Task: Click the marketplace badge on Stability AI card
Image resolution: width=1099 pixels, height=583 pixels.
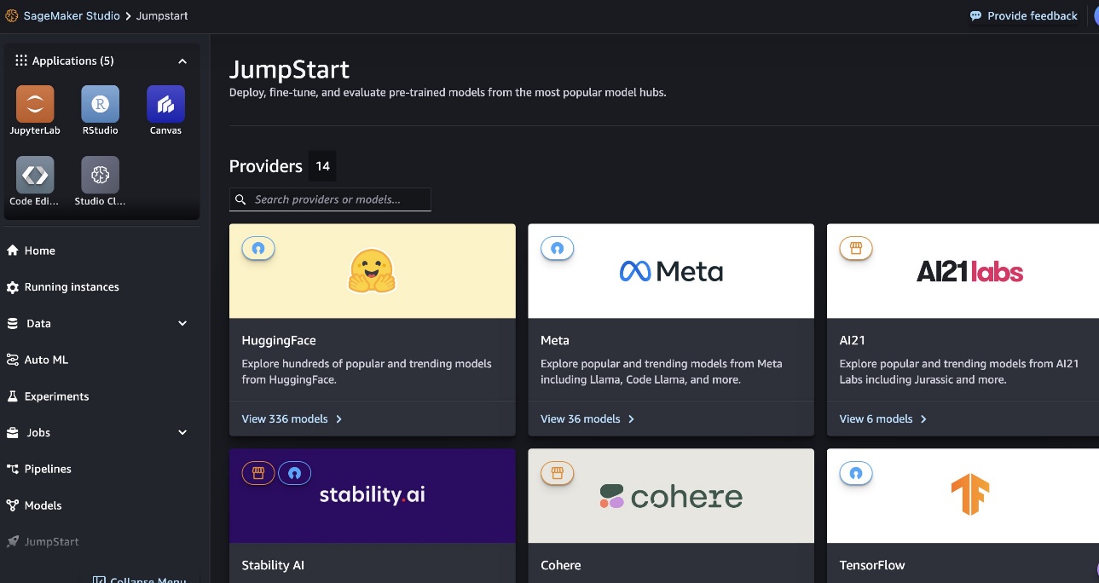Action: click(x=258, y=473)
